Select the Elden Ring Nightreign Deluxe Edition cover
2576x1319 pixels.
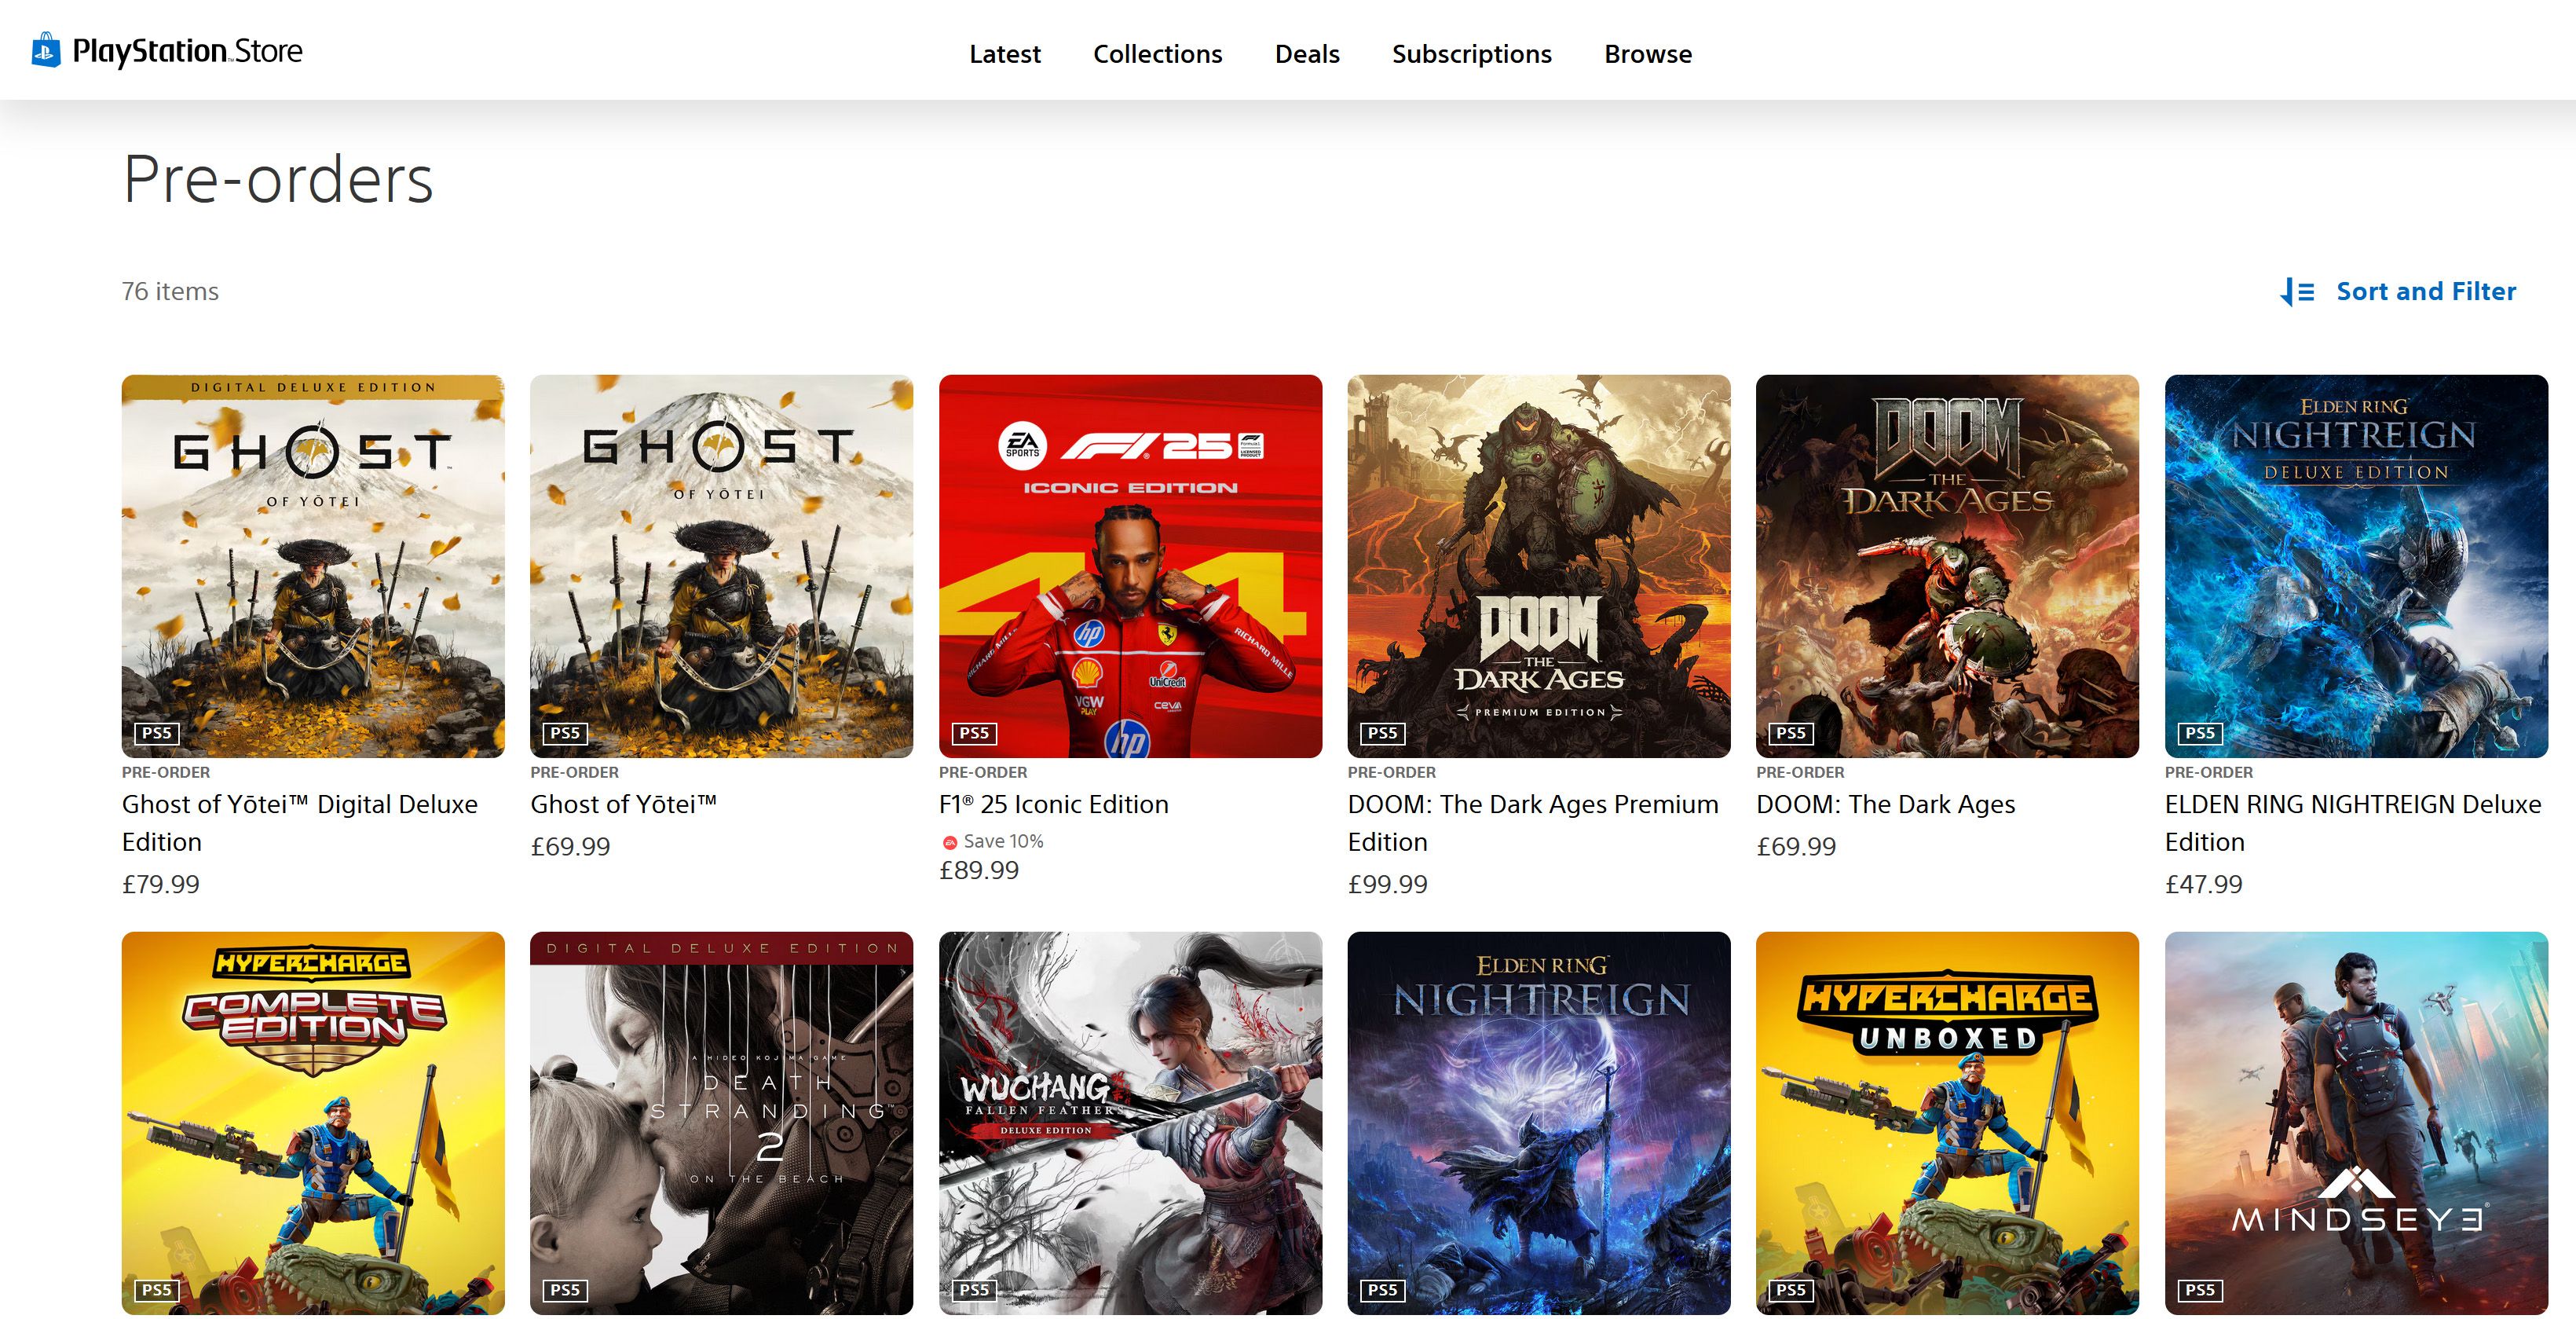2356,566
